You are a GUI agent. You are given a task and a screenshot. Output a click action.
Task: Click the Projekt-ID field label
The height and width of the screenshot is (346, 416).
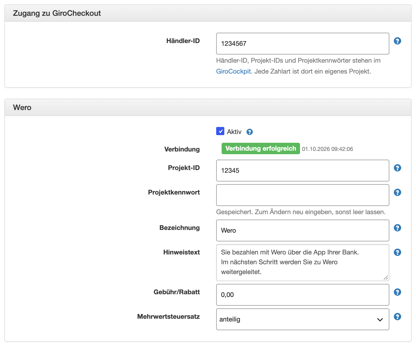coord(184,168)
